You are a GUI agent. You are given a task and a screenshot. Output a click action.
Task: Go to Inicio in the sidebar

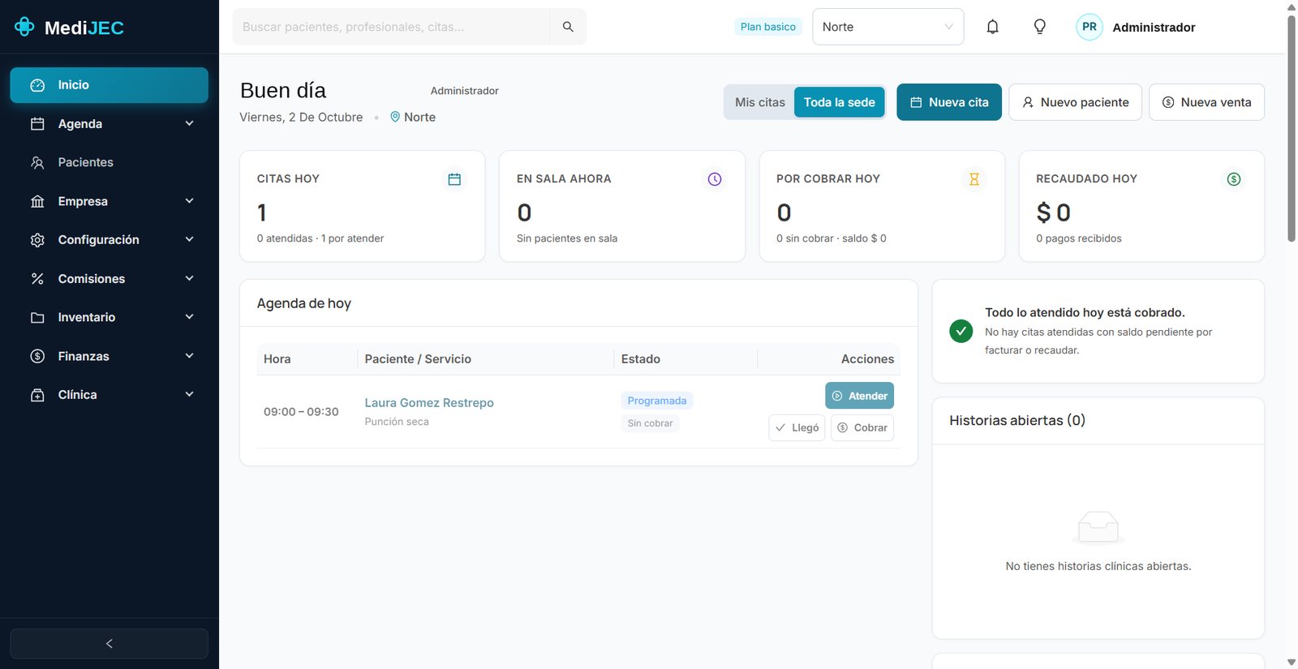click(x=109, y=85)
